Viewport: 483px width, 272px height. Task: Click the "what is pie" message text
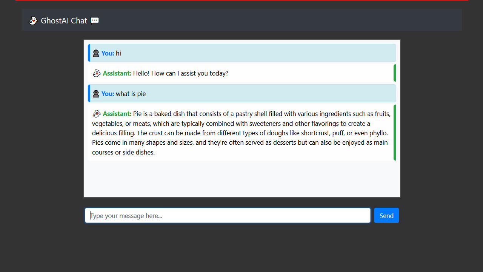pos(131,94)
